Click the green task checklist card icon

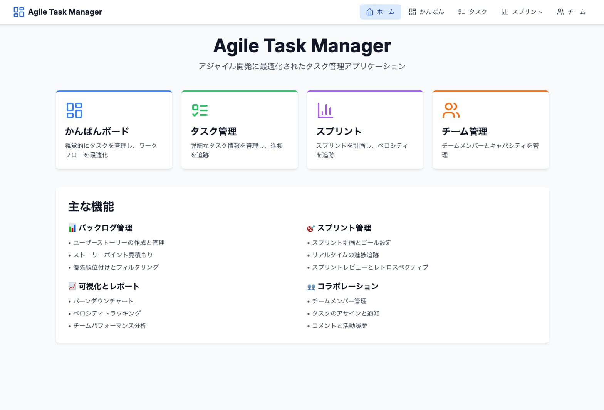200,110
